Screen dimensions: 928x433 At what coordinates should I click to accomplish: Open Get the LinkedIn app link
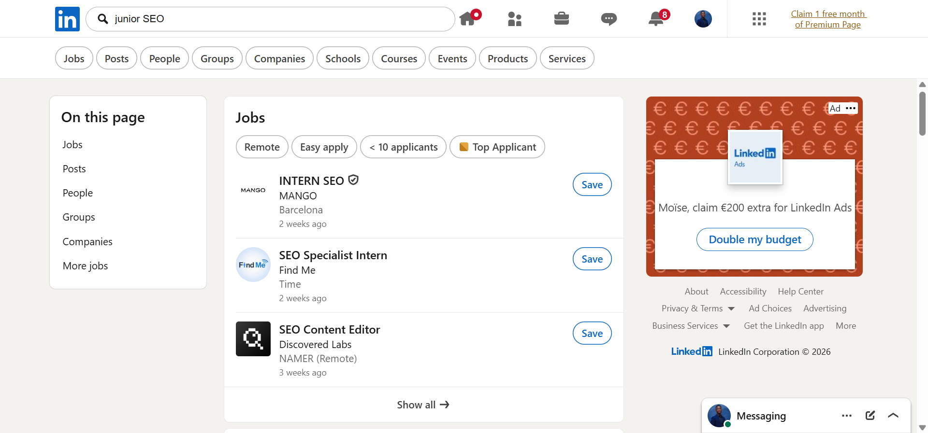(784, 326)
